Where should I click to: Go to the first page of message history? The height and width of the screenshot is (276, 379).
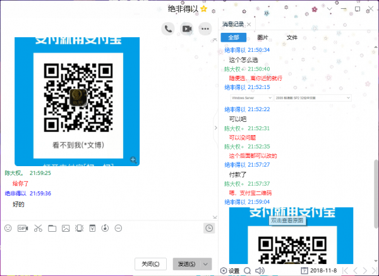346,271
